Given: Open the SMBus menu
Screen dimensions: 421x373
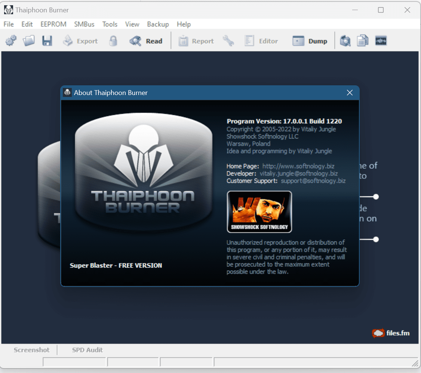Looking at the screenshot, I should coord(84,24).
